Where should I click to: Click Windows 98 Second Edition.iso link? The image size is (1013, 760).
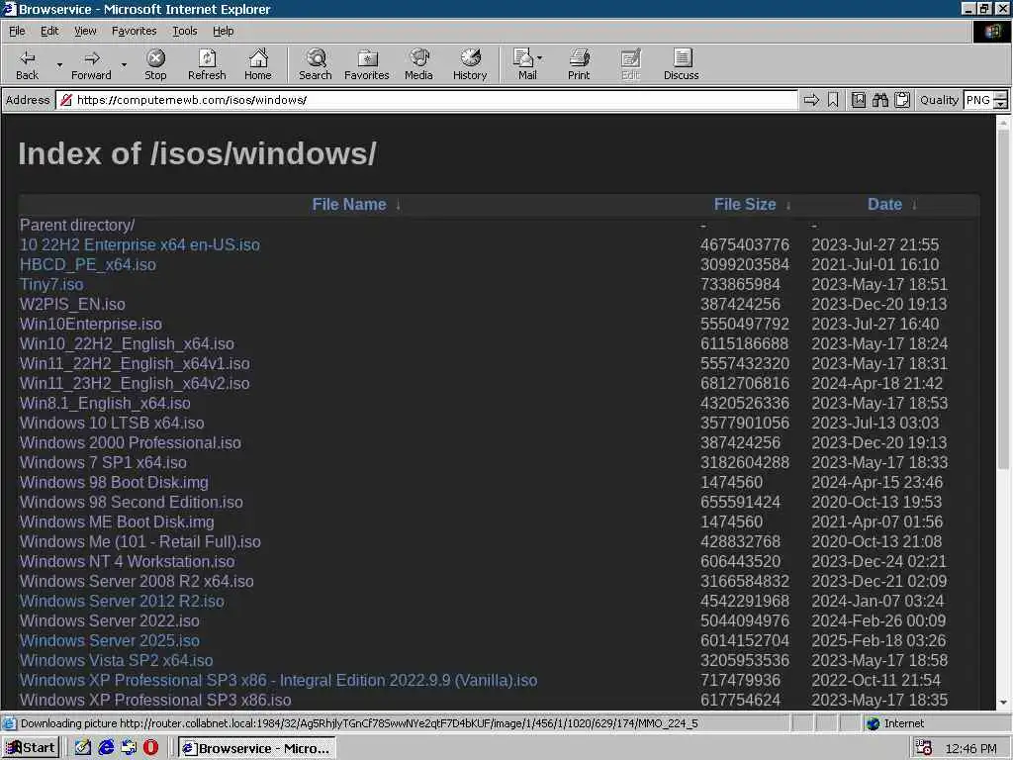pos(132,502)
